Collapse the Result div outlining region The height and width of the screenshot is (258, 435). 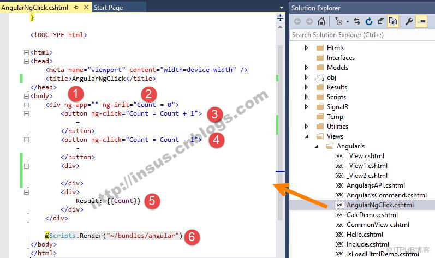pos(26,192)
